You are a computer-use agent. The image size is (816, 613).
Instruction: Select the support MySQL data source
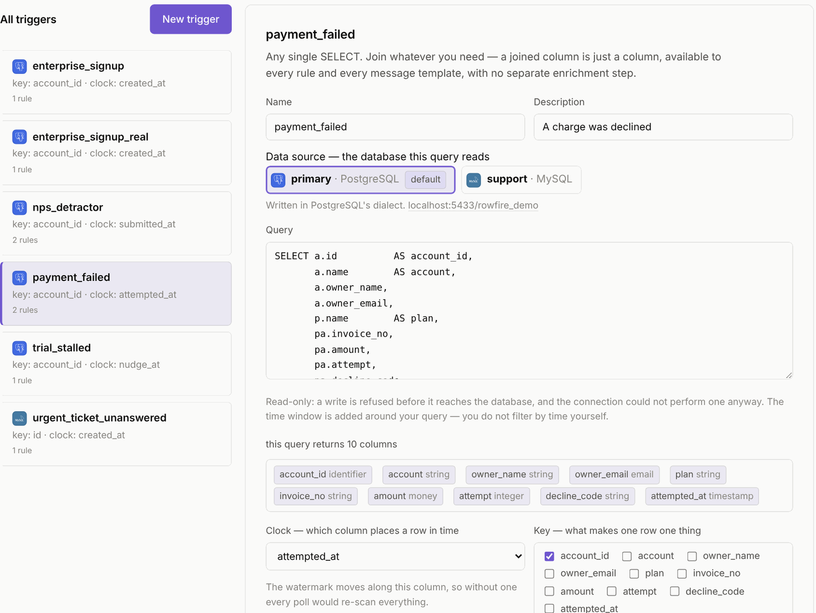521,180
